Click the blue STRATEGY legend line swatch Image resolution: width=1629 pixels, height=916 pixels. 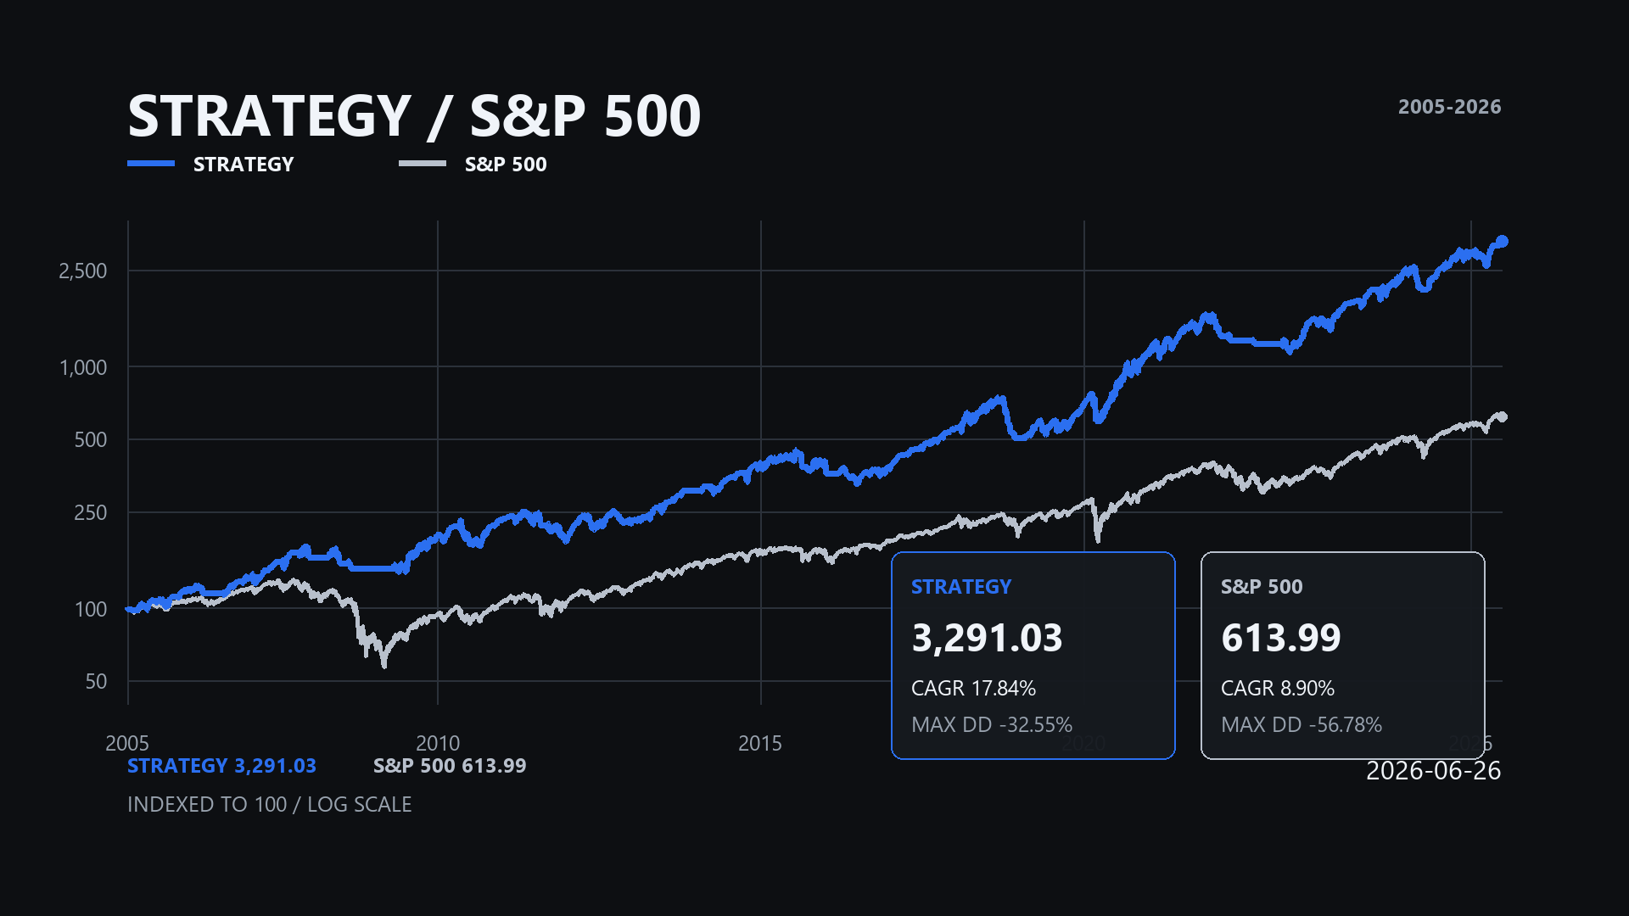(151, 164)
